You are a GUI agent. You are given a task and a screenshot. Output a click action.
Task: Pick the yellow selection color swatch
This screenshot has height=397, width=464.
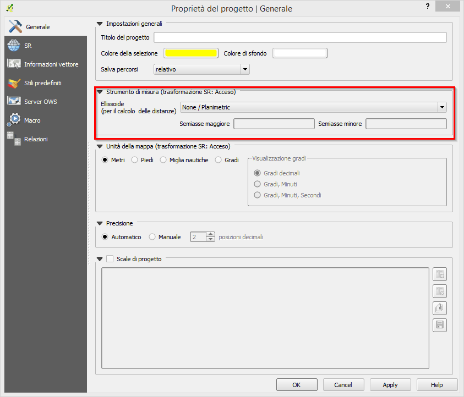[x=190, y=53]
